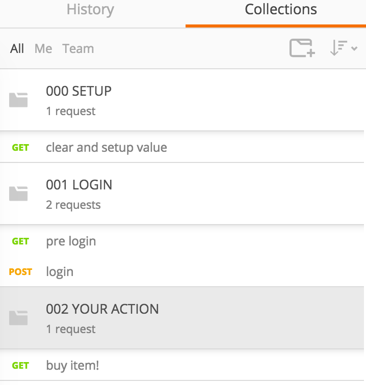Click the POST badge beside login
Viewport: 366px width, 385px height.
(x=20, y=272)
